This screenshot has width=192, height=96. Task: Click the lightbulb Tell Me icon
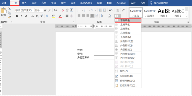151,3
